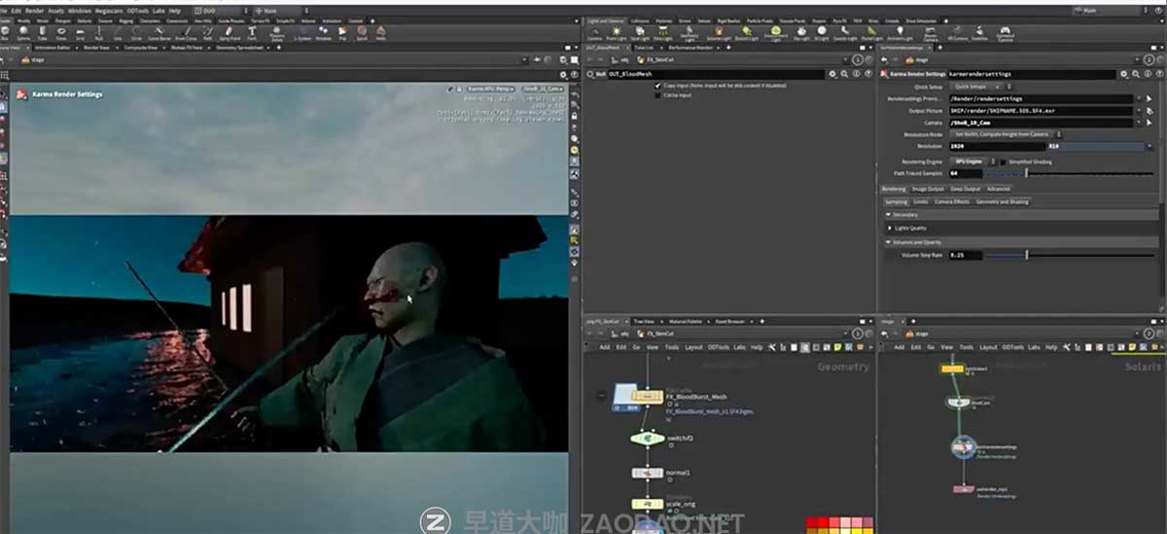Switch to the Geometry and Shading tab
1167x534 pixels.
click(x=1002, y=201)
